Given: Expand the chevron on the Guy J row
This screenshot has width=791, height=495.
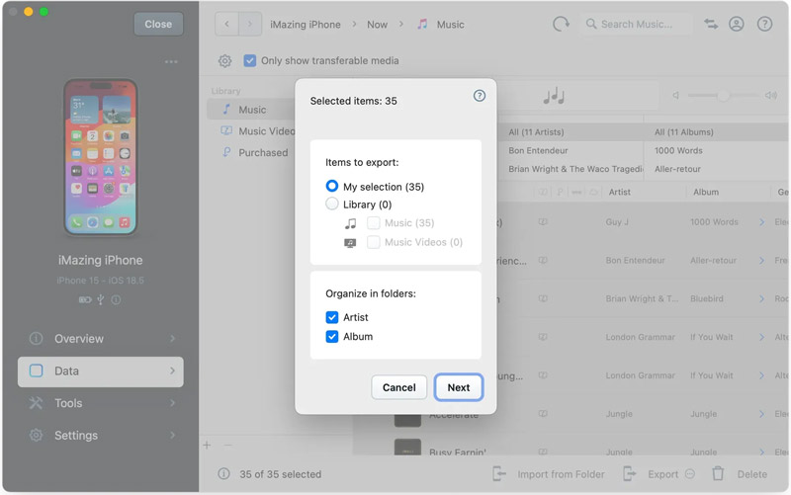Looking at the screenshot, I should click(x=761, y=222).
